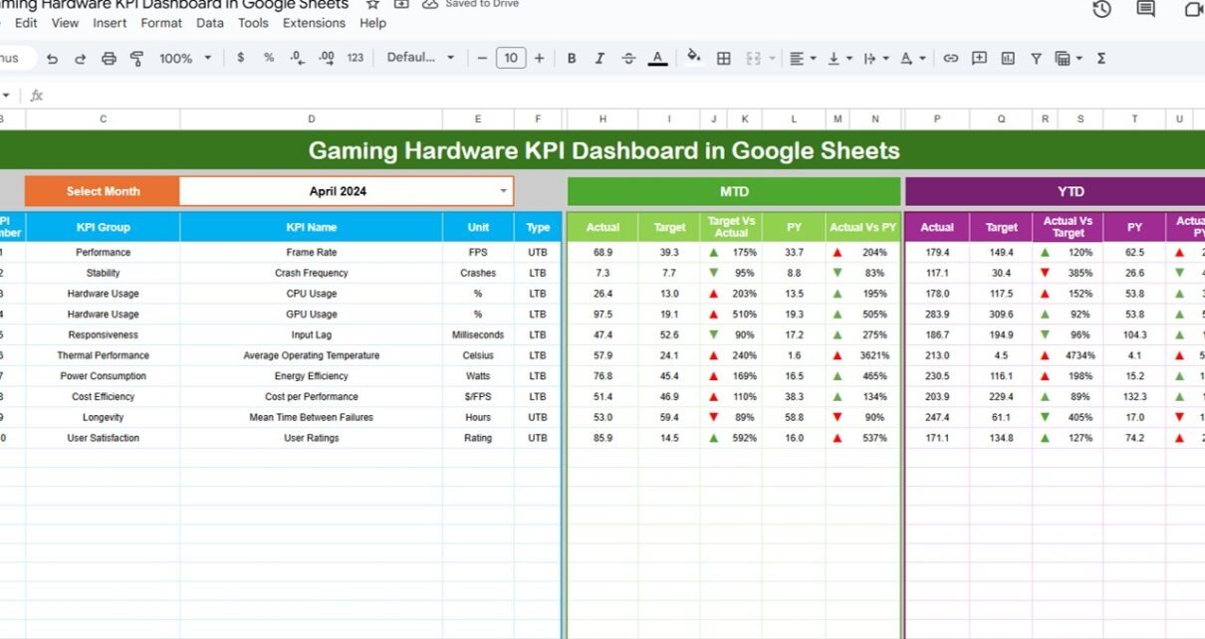Open the Edit menu
Image resolution: width=1205 pixels, height=639 pixels.
[x=26, y=23]
